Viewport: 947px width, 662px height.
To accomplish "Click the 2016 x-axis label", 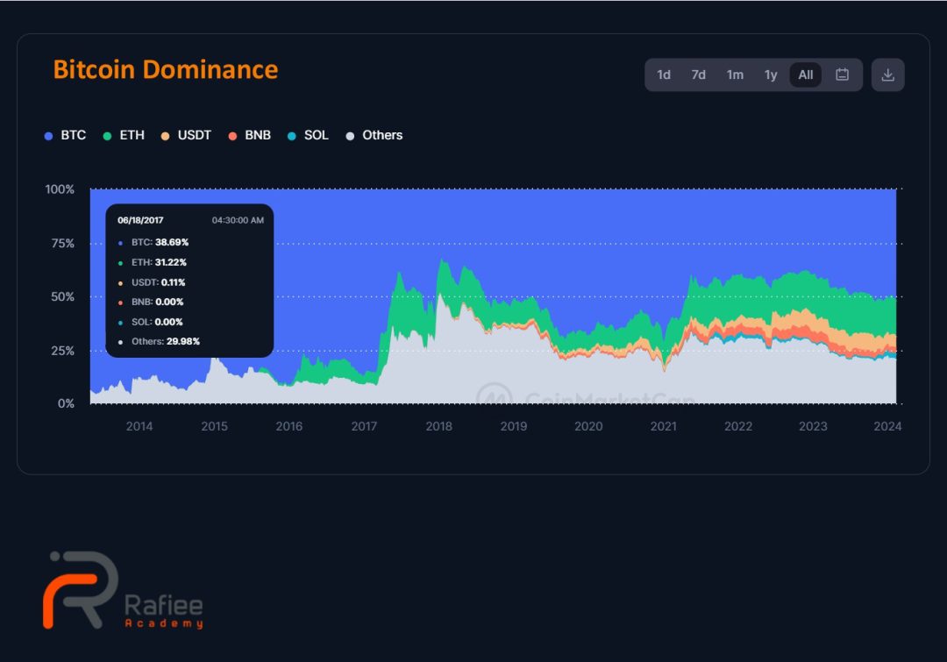I will (x=289, y=426).
